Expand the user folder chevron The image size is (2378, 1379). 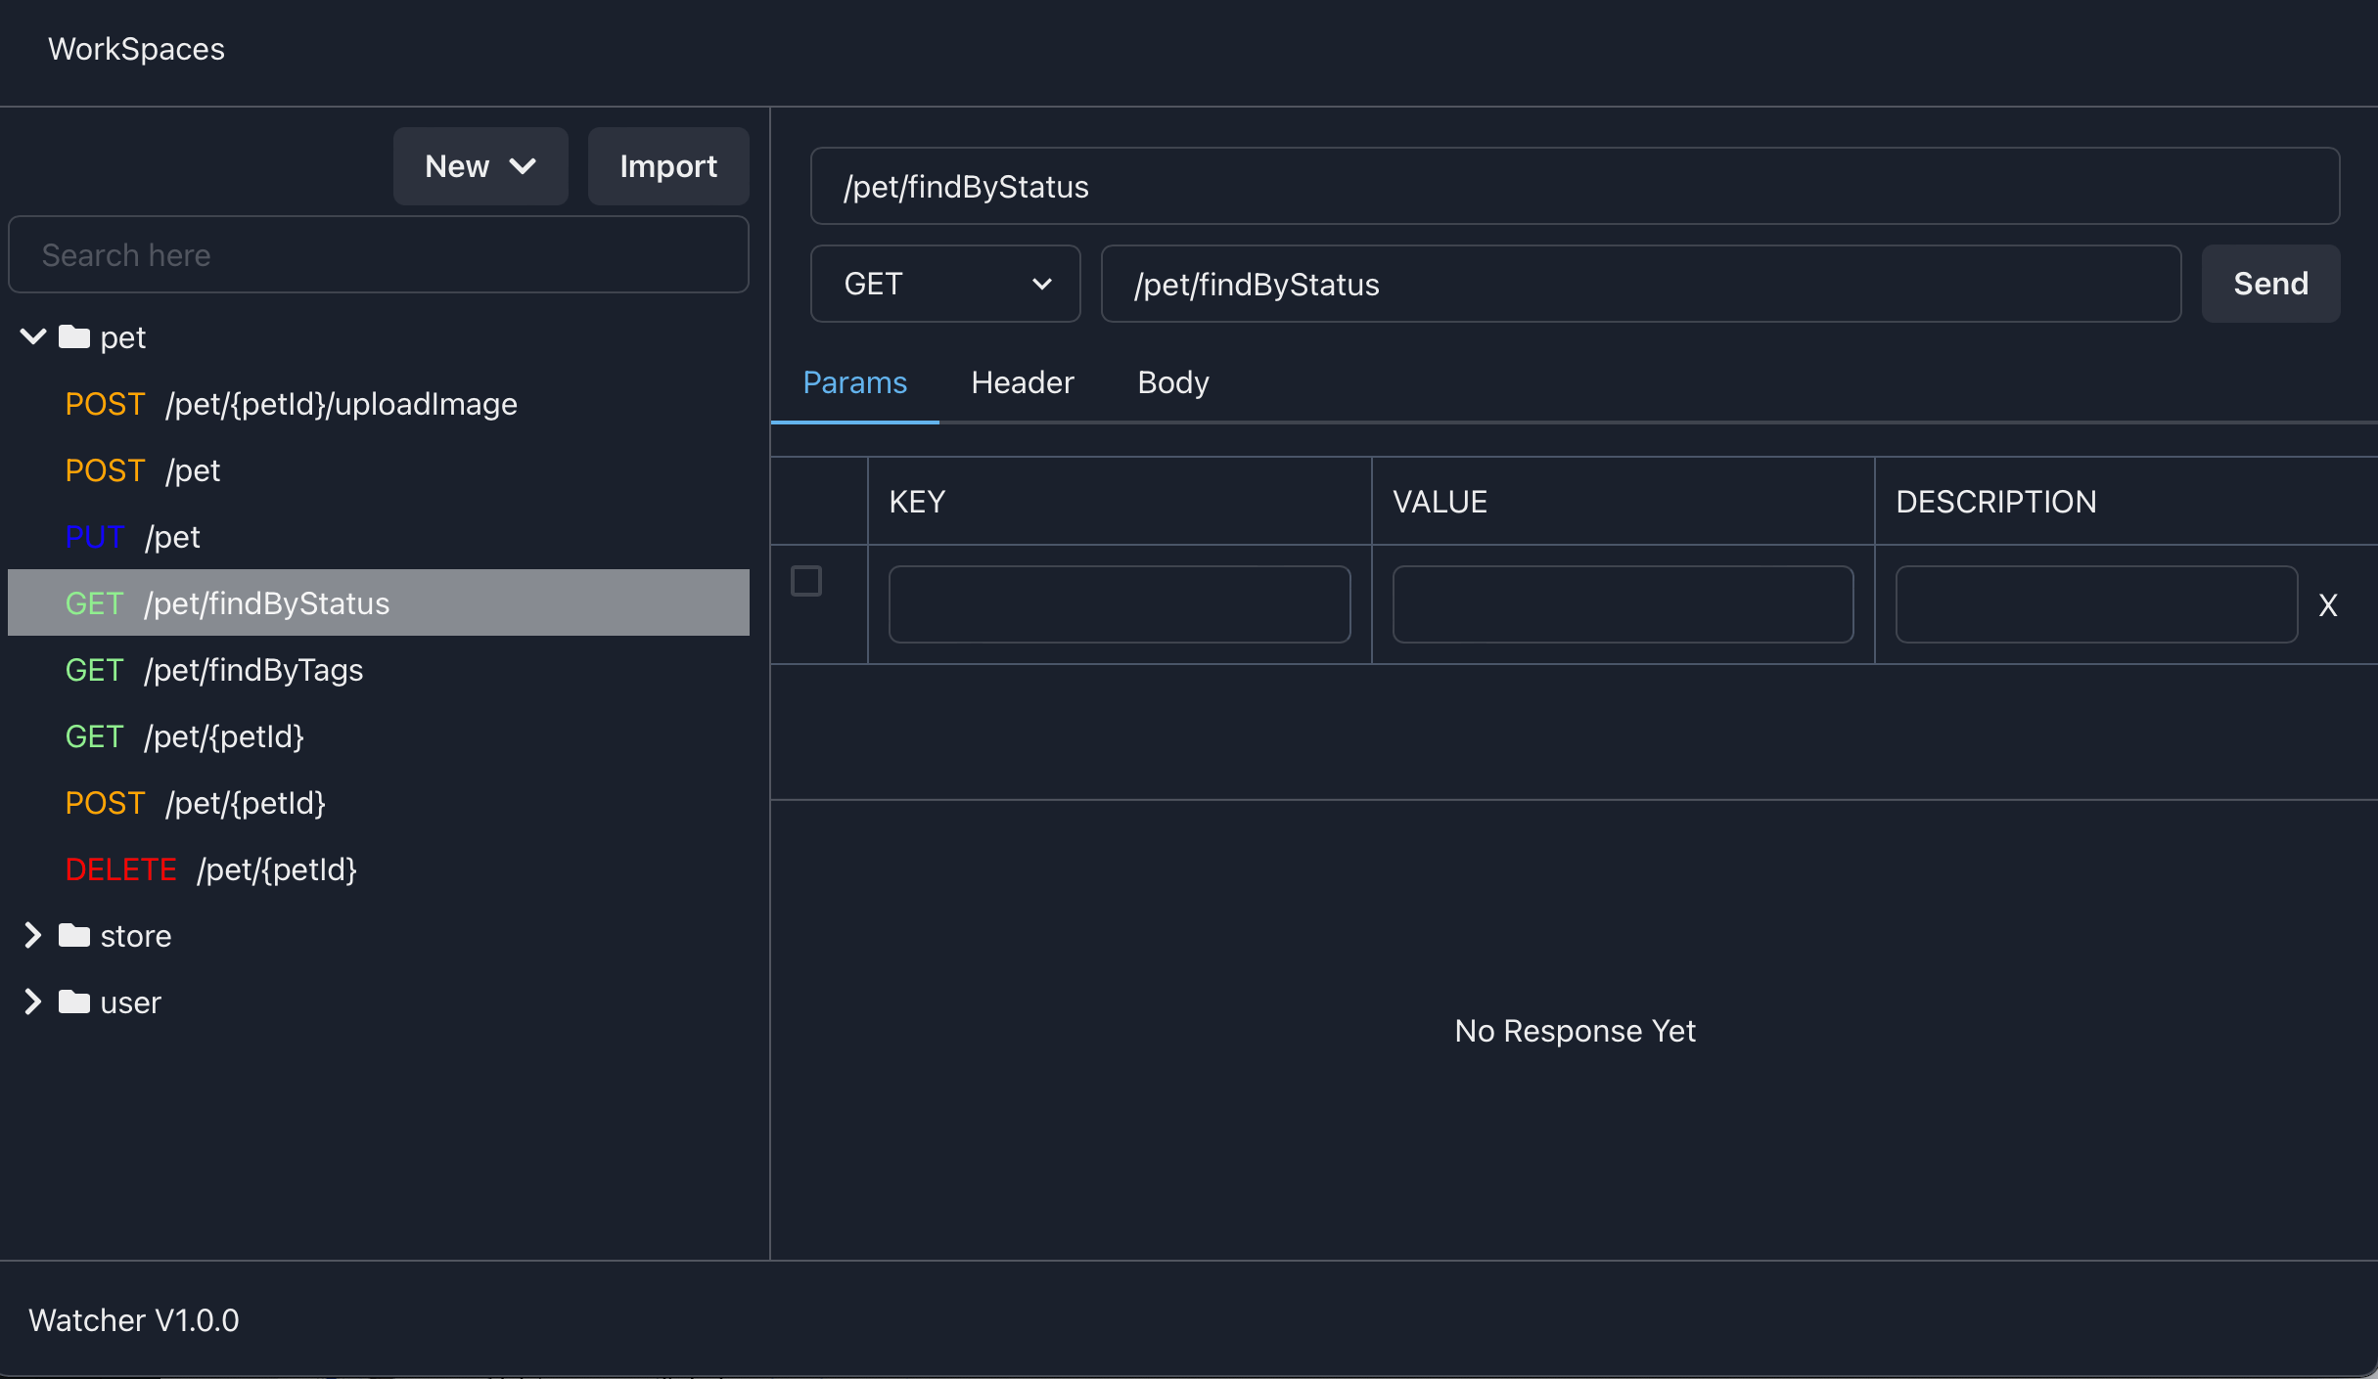tap(33, 1002)
